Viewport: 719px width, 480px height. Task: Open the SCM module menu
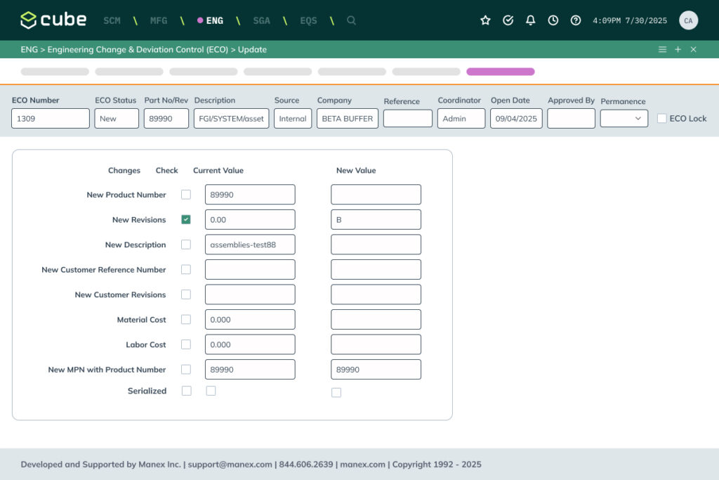[112, 20]
